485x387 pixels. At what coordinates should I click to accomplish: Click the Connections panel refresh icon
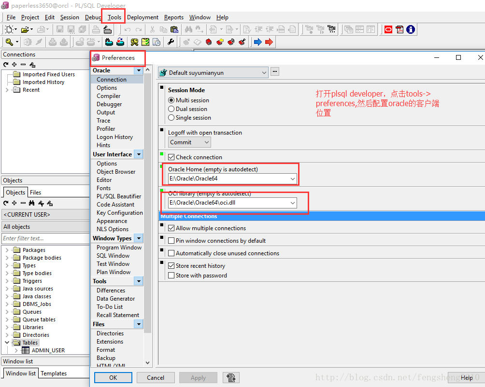(6, 65)
